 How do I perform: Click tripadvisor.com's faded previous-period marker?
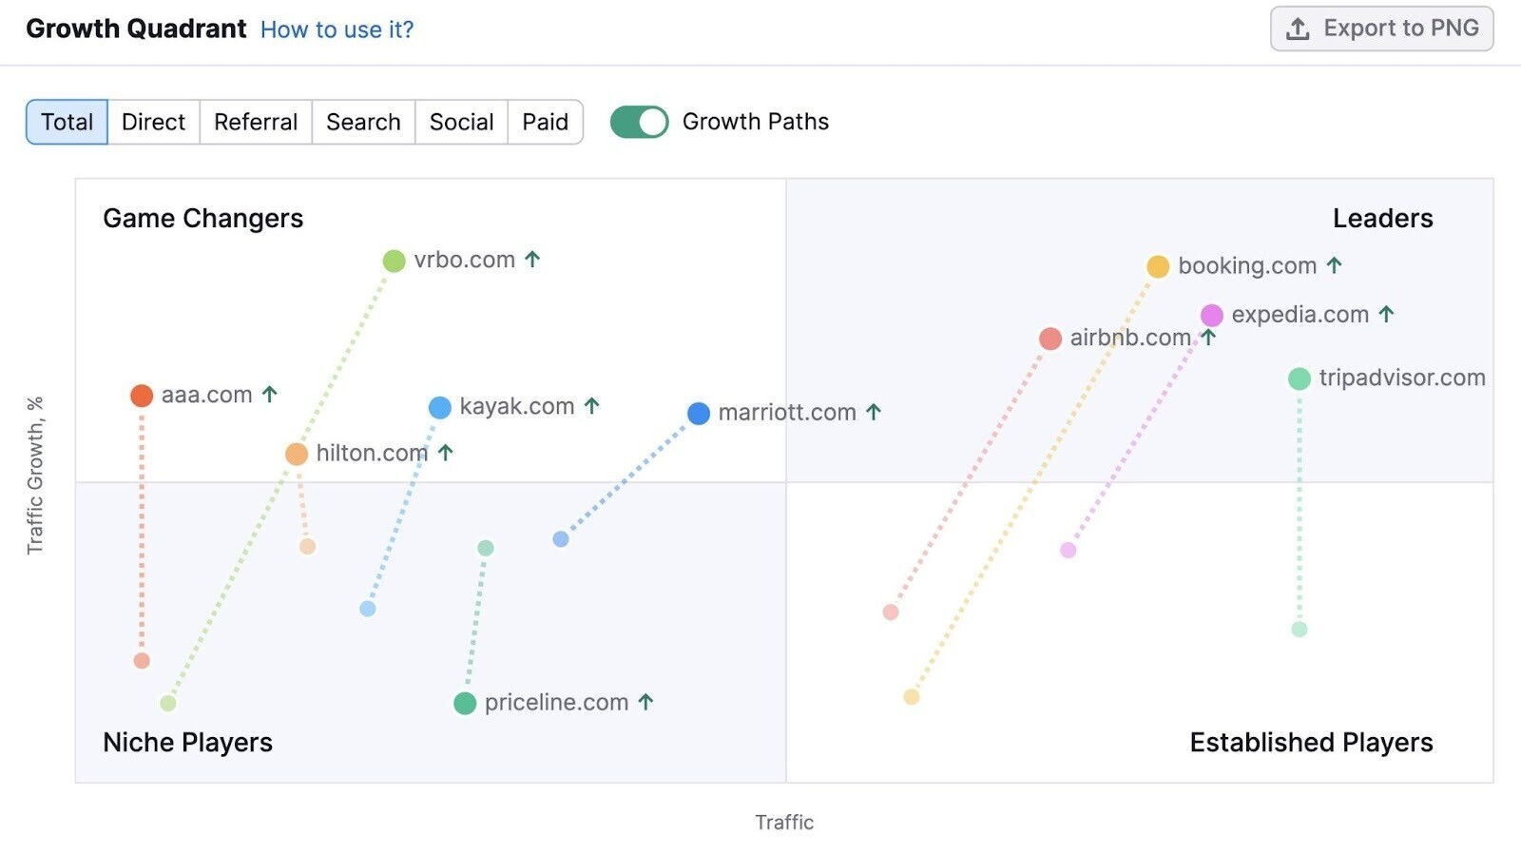(1299, 629)
